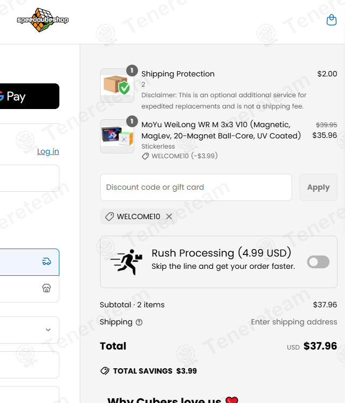
Task: Click the Discount code or gift card field
Action: (x=196, y=188)
